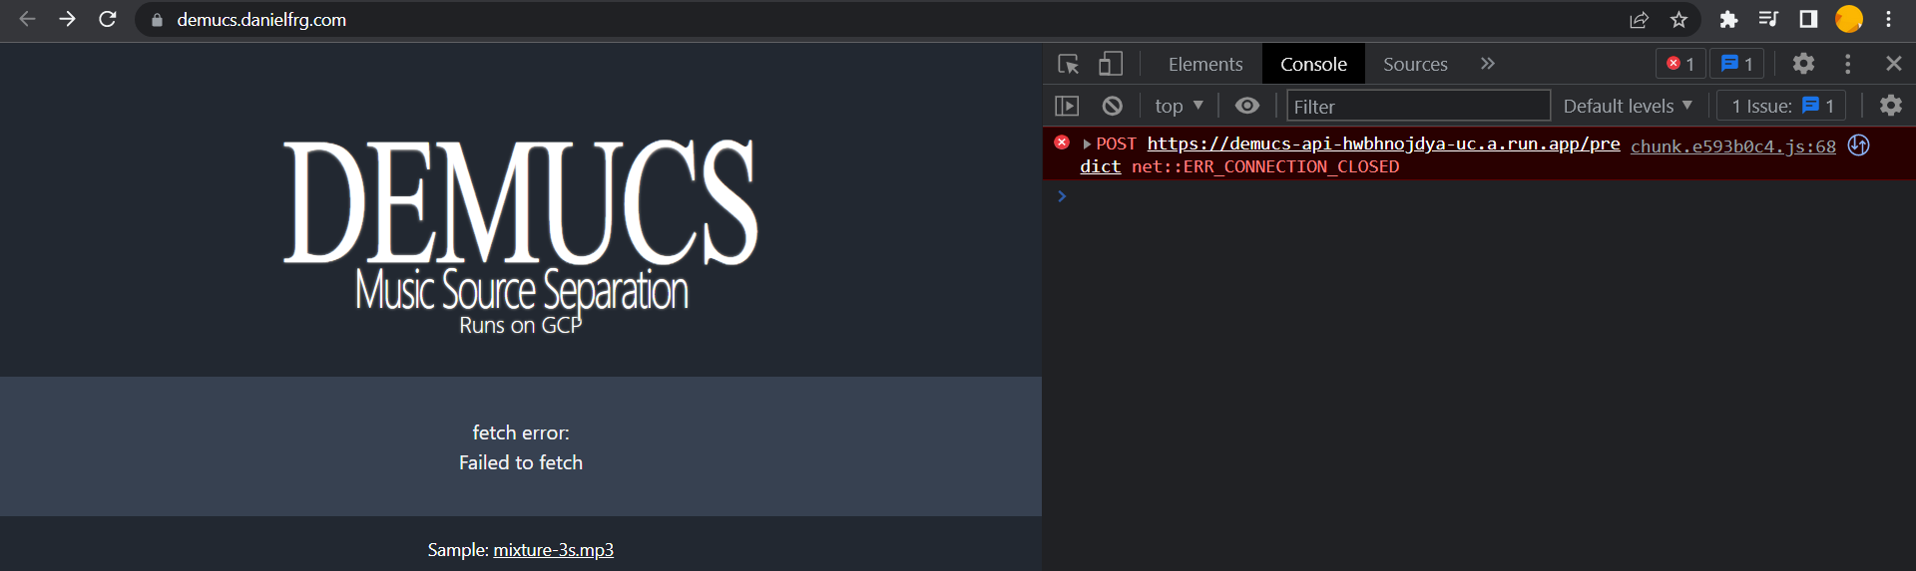This screenshot has width=1916, height=571.
Task: Click the Console prompt arrow to enter a command
Action: 1062,196
